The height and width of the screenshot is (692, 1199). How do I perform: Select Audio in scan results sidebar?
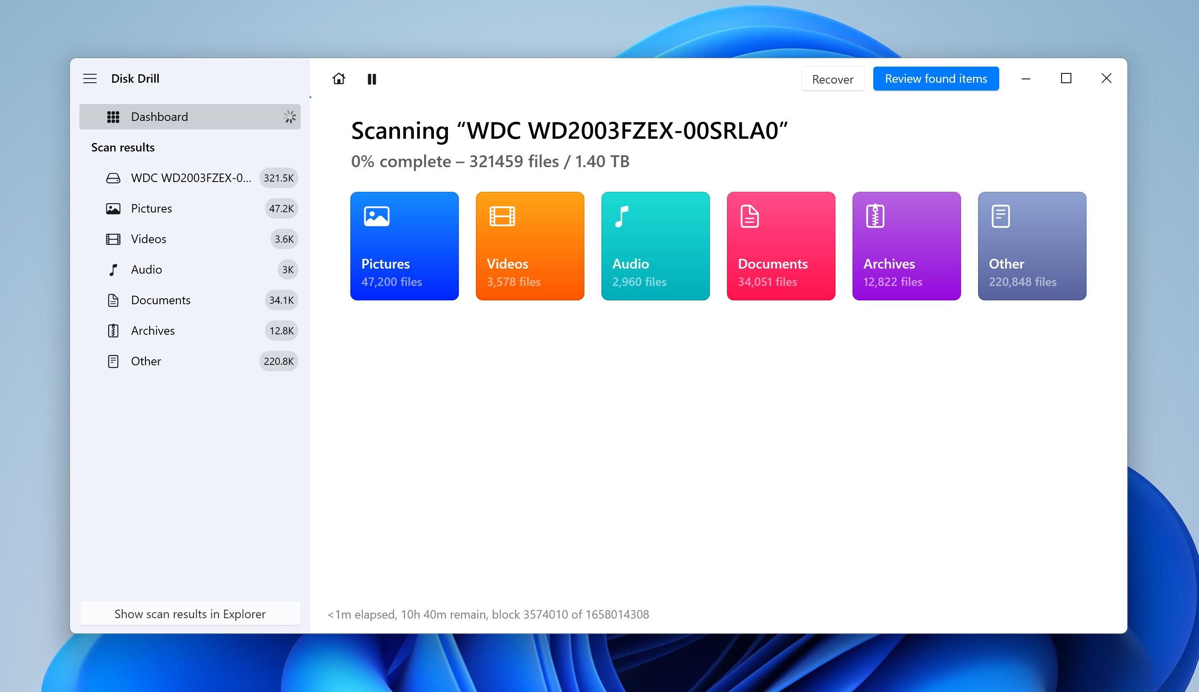click(x=146, y=269)
